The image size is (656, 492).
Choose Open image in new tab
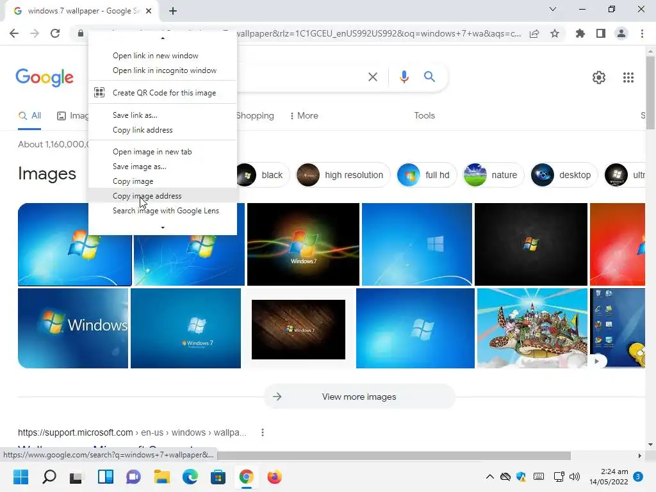pos(162,151)
